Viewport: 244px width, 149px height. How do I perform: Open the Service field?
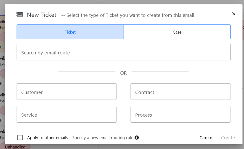click(66, 114)
